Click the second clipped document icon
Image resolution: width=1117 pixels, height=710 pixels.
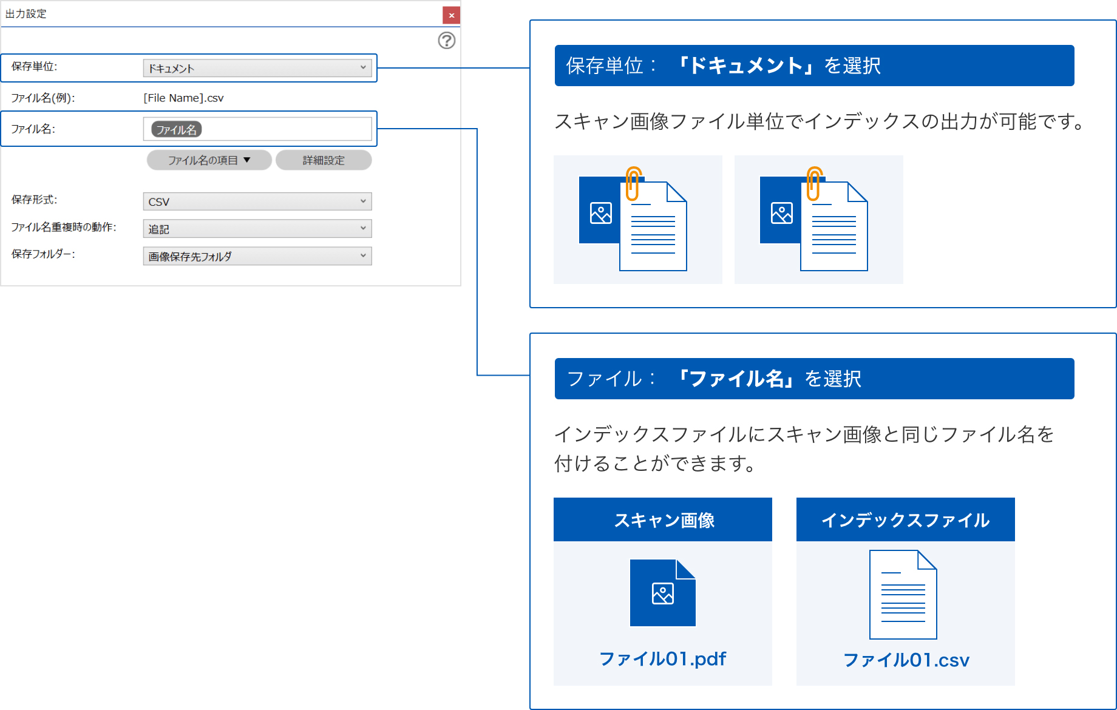click(815, 220)
